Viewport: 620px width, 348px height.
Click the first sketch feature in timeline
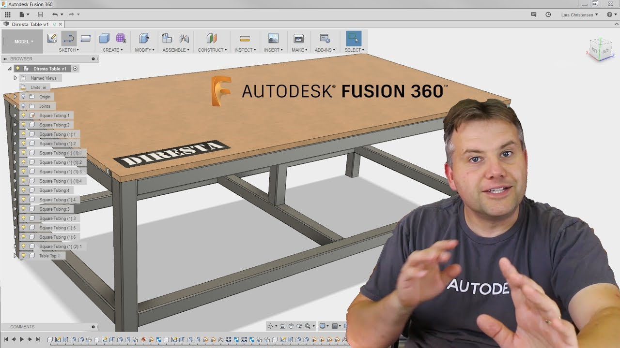point(58,340)
